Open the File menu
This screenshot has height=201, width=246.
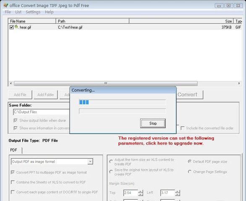(x=8, y=12)
